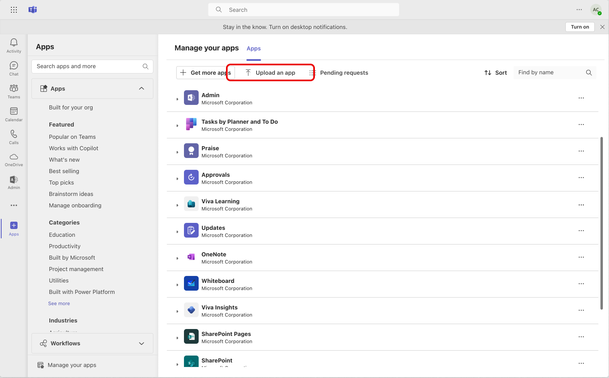This screenshot has width=609, height=378.
Task: Open more options for Whiteboard row
Action: coord(581,284)
